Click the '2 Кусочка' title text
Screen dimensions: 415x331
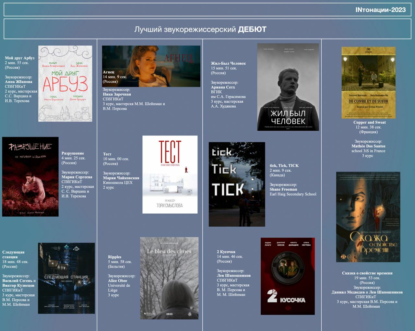(226, 252)
